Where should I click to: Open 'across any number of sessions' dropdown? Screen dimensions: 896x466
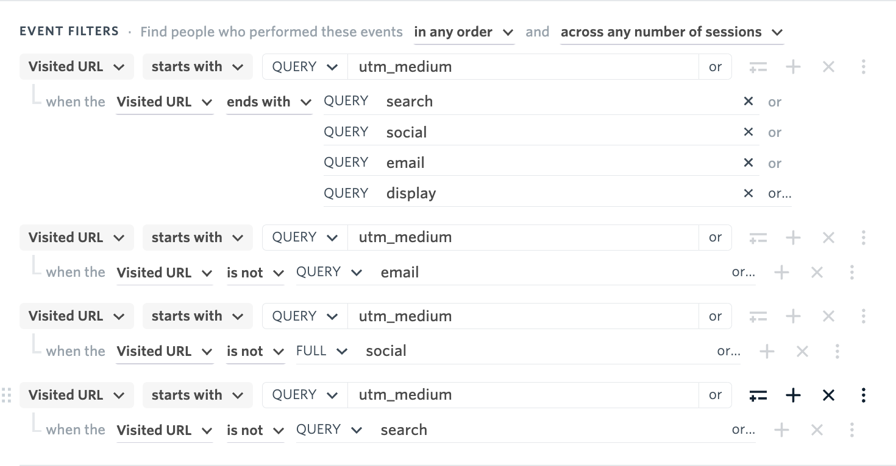(x=672, y=32)
